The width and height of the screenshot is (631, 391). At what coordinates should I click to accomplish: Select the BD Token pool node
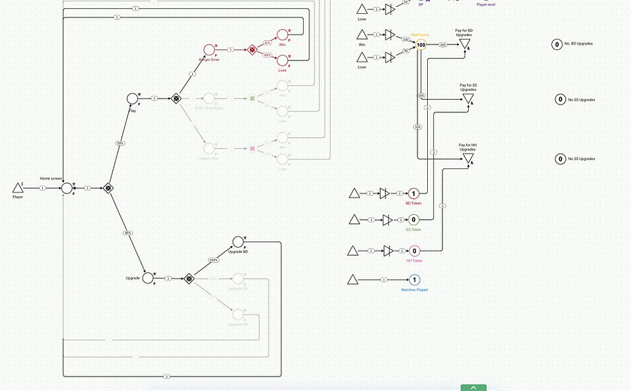[x=414, y=193]
